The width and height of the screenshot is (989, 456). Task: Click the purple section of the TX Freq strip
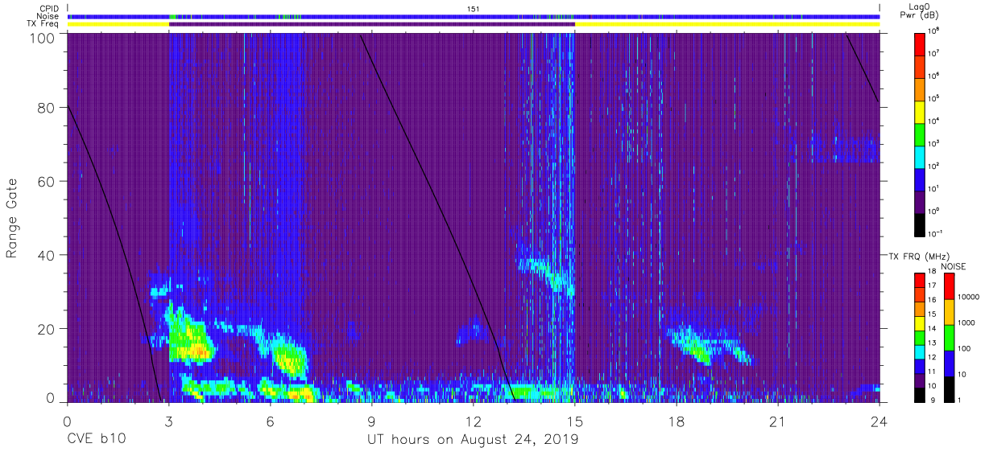(x=372, y=24)
